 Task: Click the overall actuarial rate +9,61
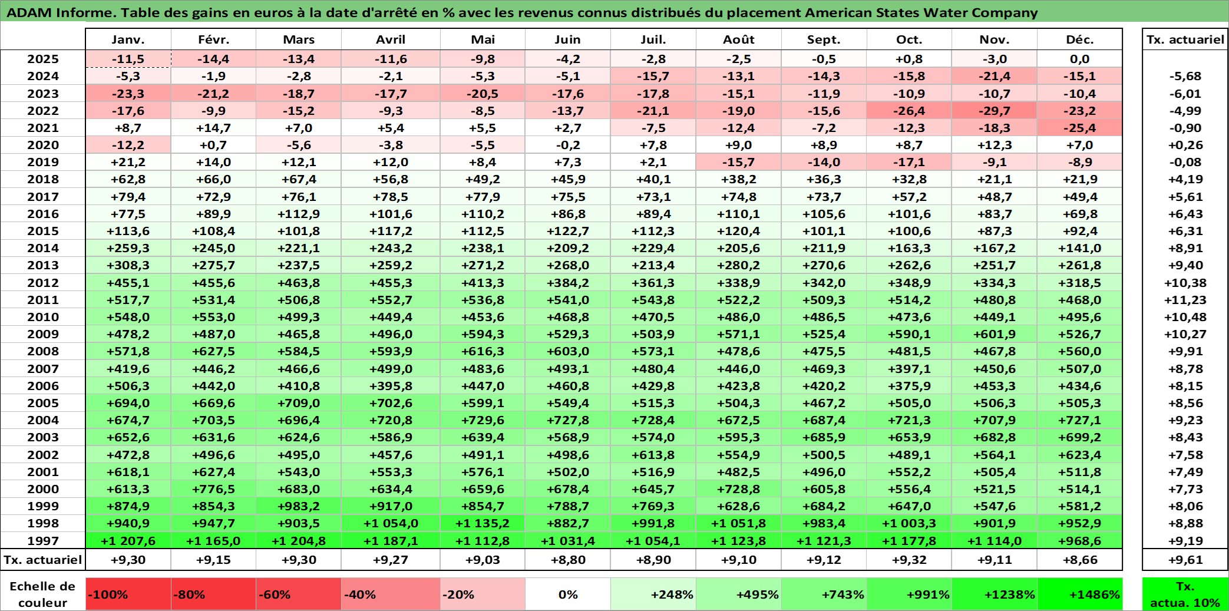pos(1185,560)
